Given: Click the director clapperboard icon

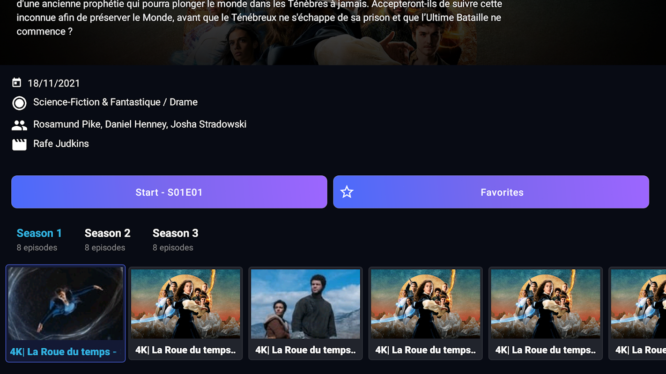Looking at the screenshot, I should [x=19, y=144].
